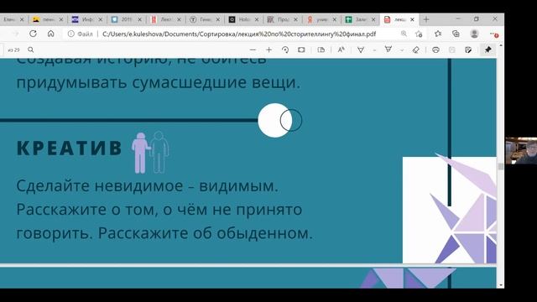Screen dimensions: 537x302
Task: Toggle the PDF page view layout
Action: (321, 50)
